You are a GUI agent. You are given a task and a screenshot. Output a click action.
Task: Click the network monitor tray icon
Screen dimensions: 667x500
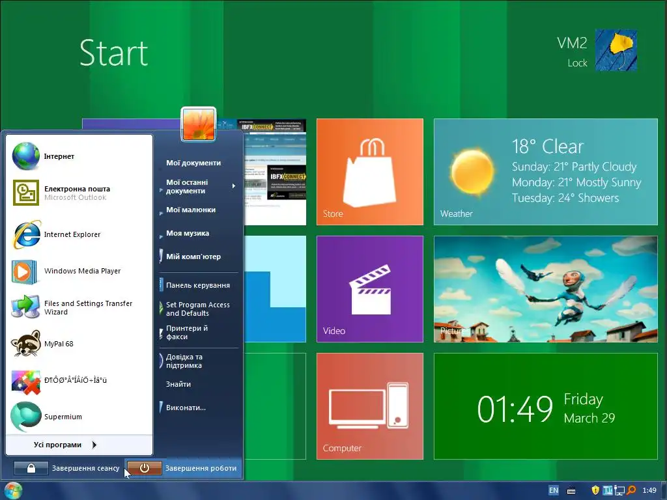620,491
